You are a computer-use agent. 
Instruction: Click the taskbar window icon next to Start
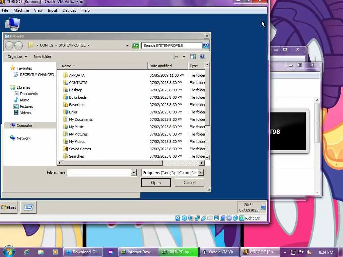pyautogui.click(x=28, y=207)
